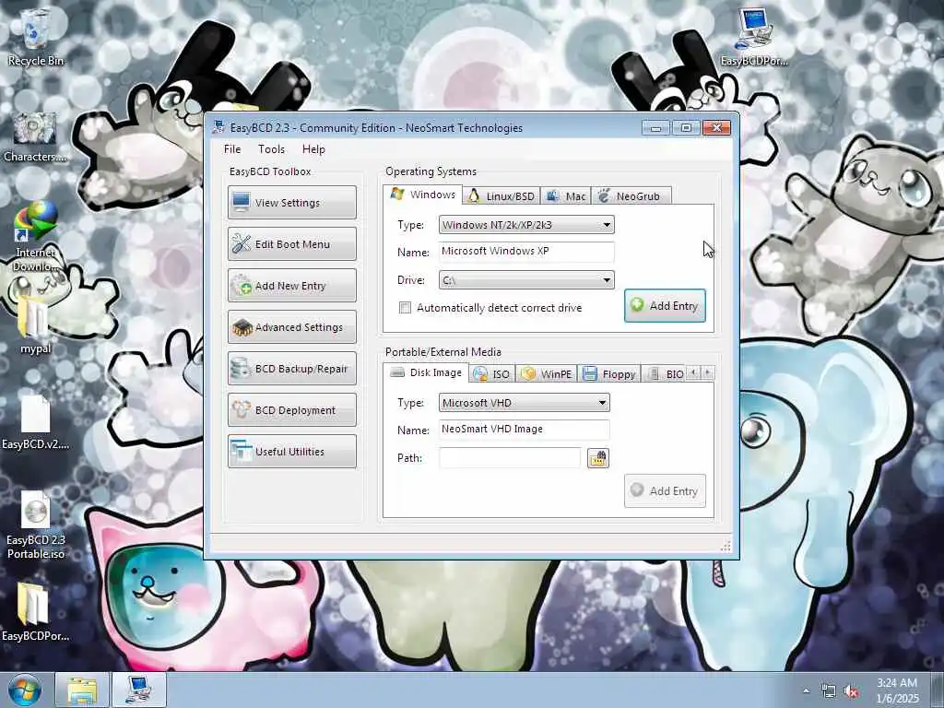Click the Microsoft Windows XP name field
Screen dimensions: 944x708
click(x=526, y=252)
